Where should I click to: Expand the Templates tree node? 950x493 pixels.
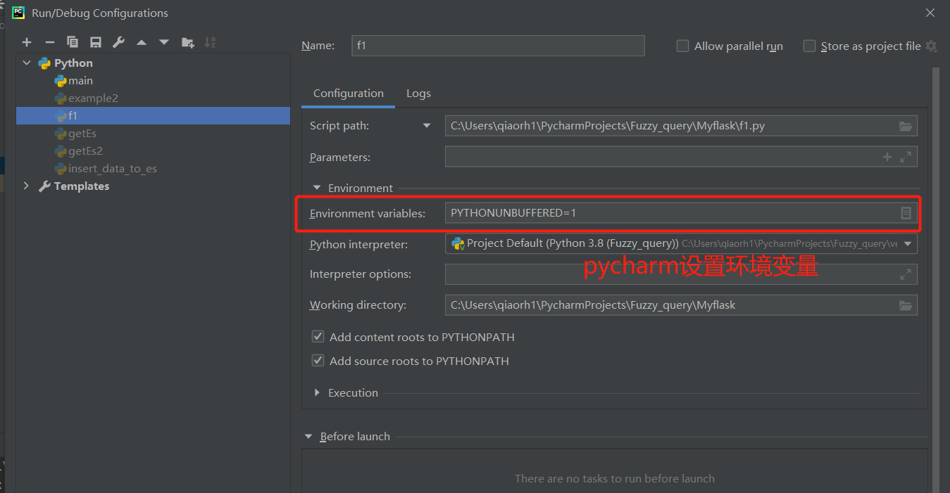coord(26,186)
